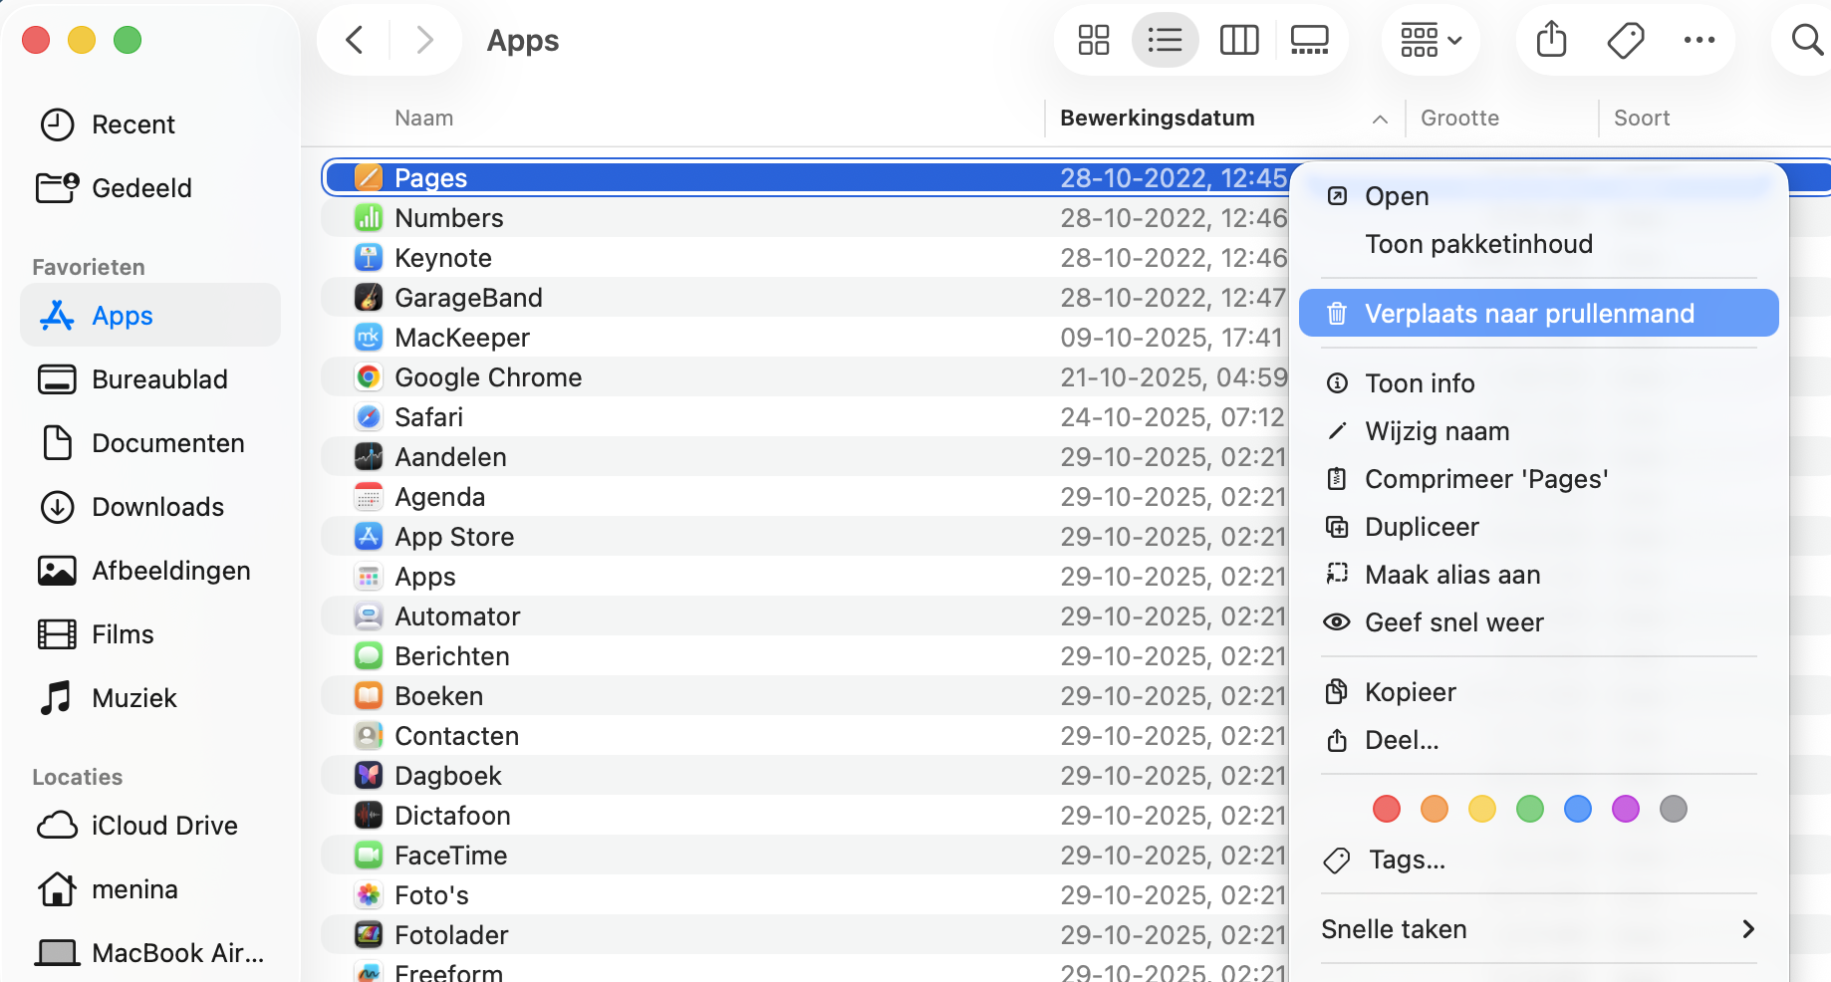1831x982 pixels.
Task: Switch to icon view mode
Action: coord(1093,40)
